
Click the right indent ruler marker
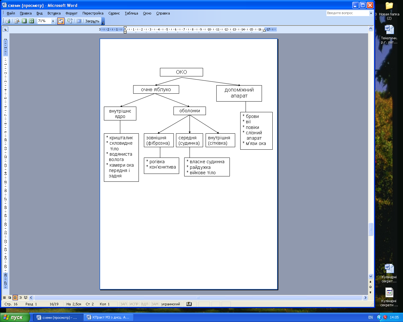(264, 30)
